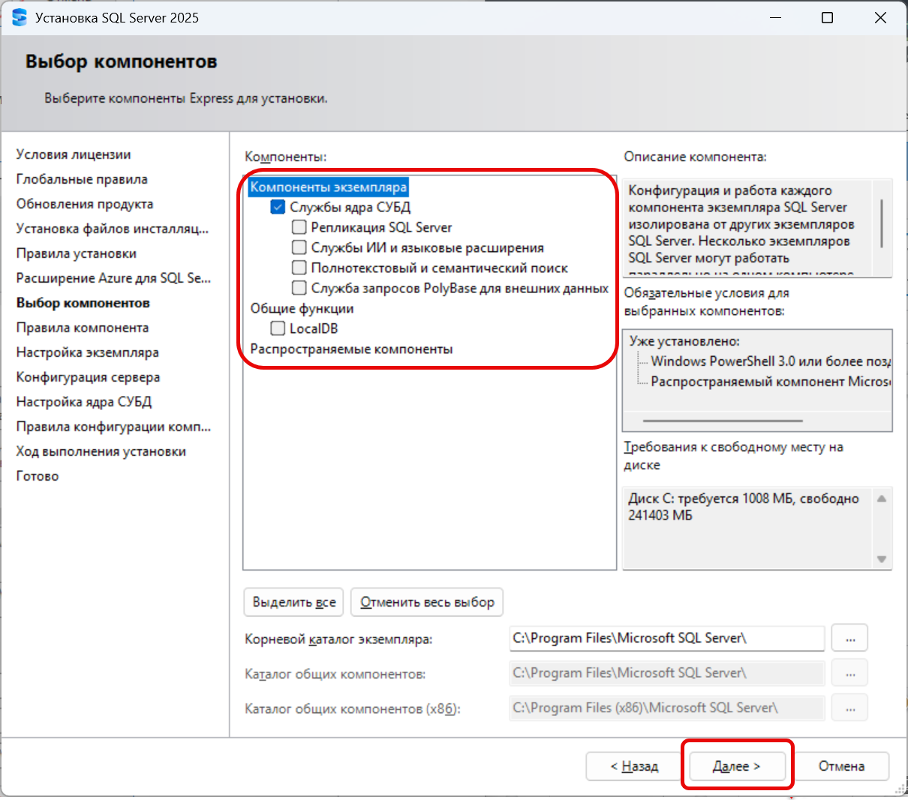The image size is (908, 800).
Task: Enable Служба запросов PolyBase checkbox
Action: point(299,288)
